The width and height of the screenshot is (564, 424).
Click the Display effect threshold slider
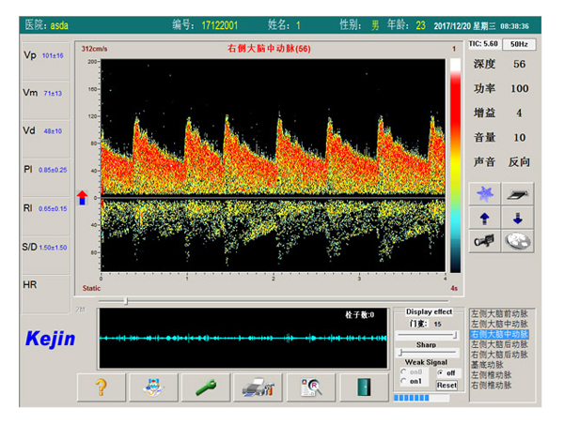(429, 334)
